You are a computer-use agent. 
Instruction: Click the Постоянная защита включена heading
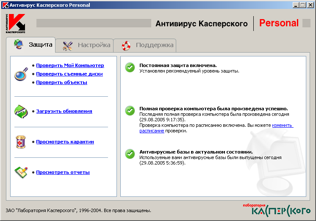(x=178, y=65)
